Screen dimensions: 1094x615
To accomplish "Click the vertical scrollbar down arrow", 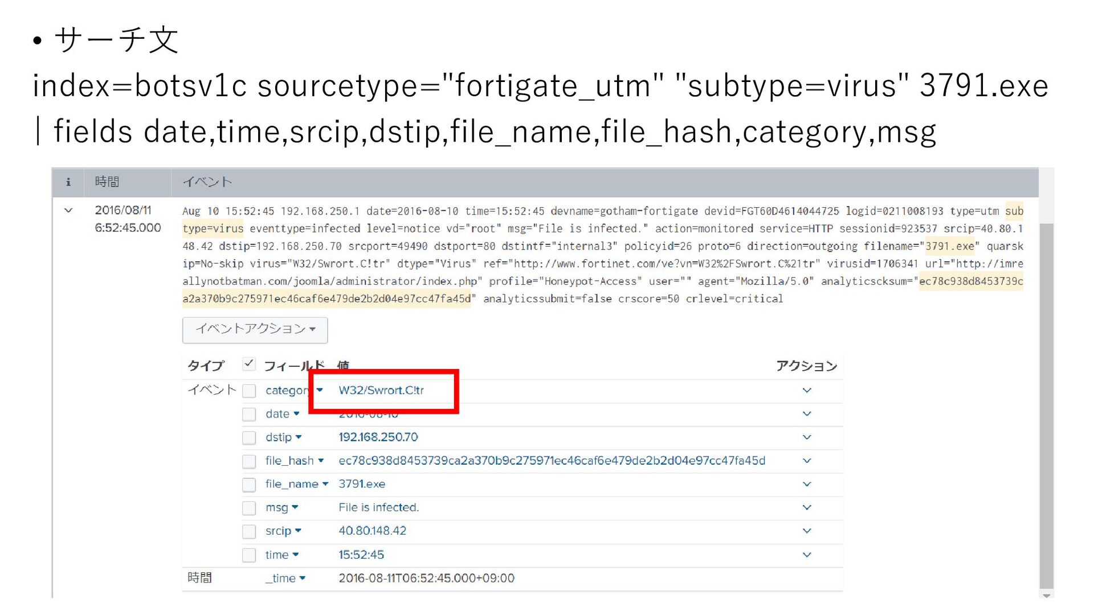I will 1046,596.
